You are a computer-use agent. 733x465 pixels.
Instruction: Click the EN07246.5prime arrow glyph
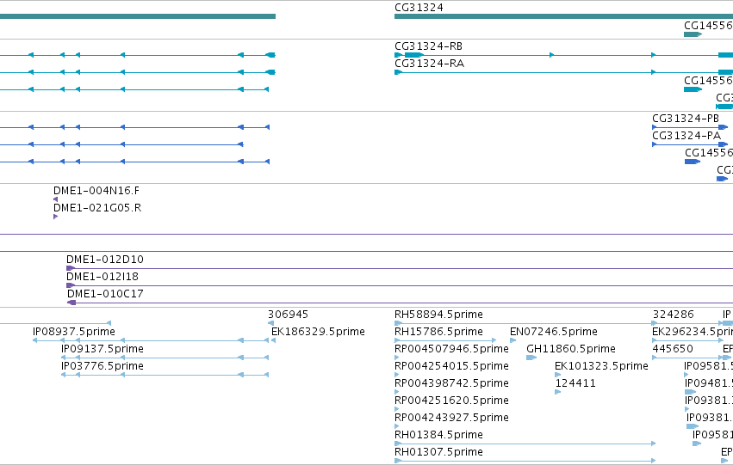tap(512, 340)
